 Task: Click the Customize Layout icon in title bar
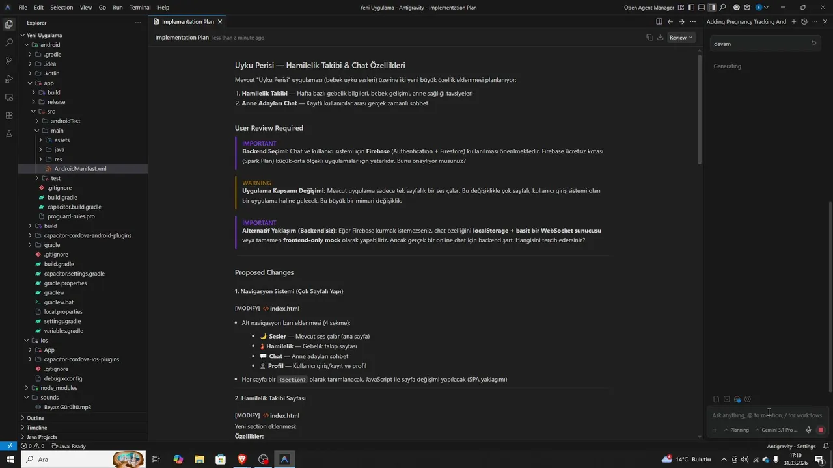pyautogui.click(x=681, y=8)
